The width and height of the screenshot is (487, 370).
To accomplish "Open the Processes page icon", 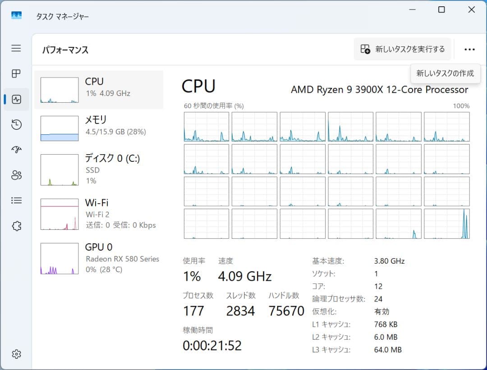I will pyautogui.click(x=16, y=74).
